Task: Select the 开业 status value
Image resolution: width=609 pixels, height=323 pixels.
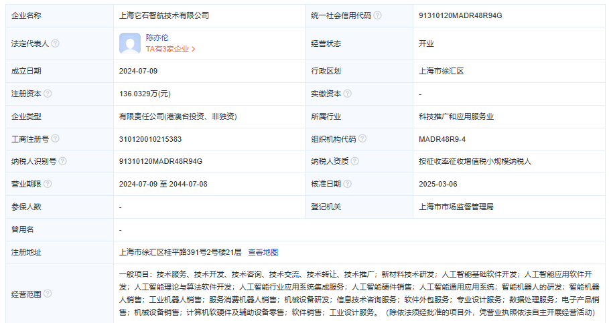Action: (x=426, y=43)
